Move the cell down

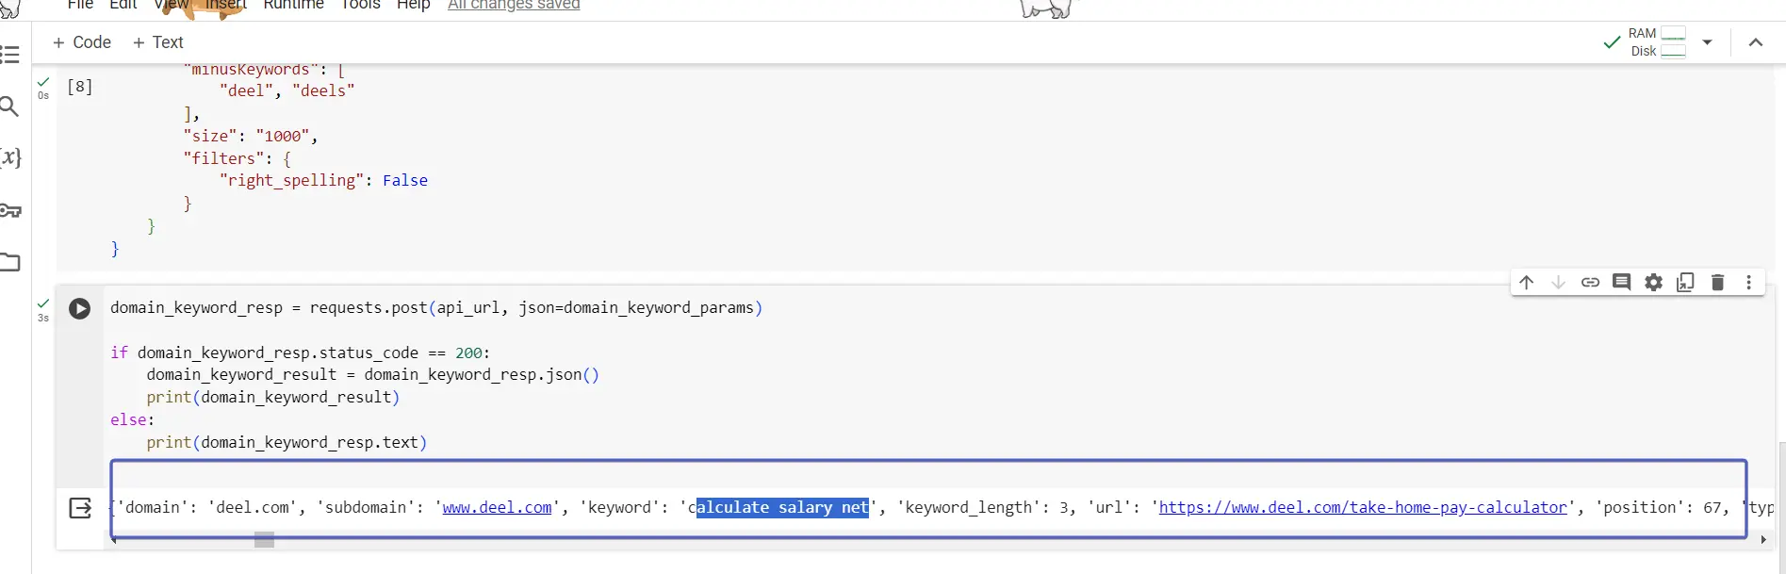pyautogui.click(x=1559, y=282)
